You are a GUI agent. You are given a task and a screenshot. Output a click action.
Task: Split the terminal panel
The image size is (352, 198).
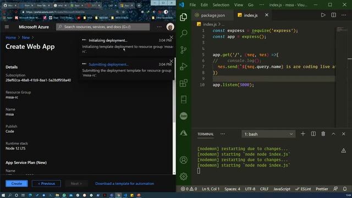point(313,134)
